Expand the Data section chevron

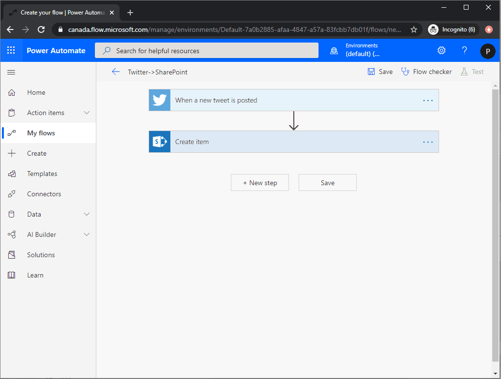point(87,214)
